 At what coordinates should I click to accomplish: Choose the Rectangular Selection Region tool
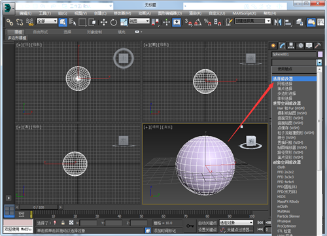pos(82,22)
